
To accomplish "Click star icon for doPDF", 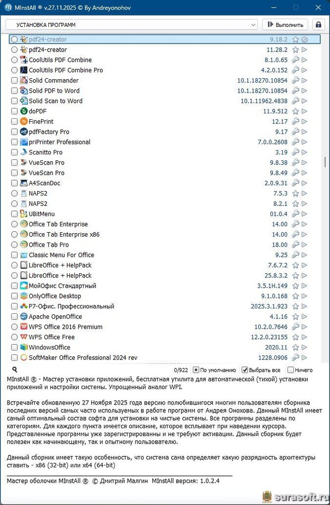I will click(296, 111).
